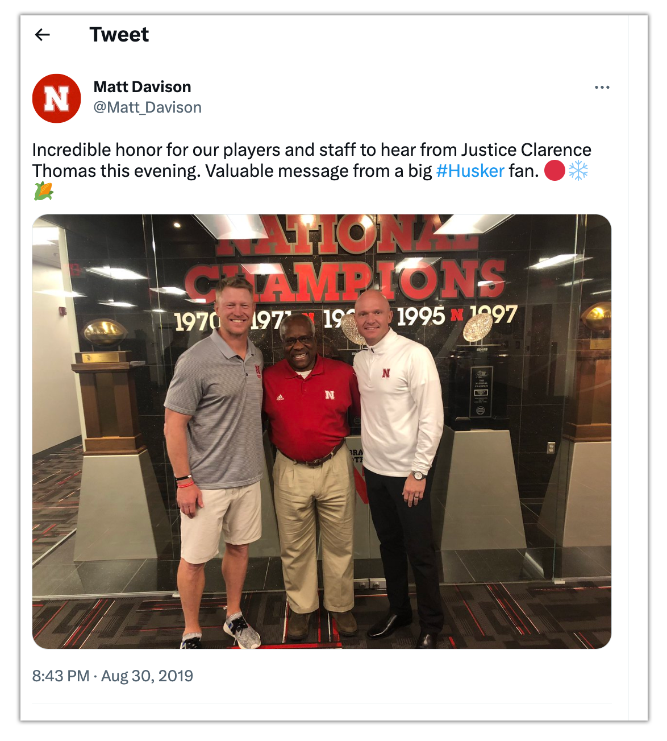The height and width of the screenshot is (741, 667).
Task: Open Matt Davison display name profile
Action: click(142, 86)
